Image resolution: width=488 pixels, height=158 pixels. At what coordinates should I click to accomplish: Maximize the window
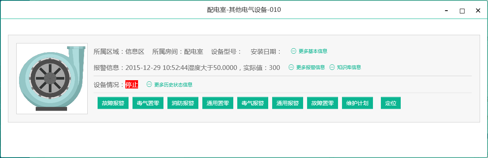click(x=462, y=11)
